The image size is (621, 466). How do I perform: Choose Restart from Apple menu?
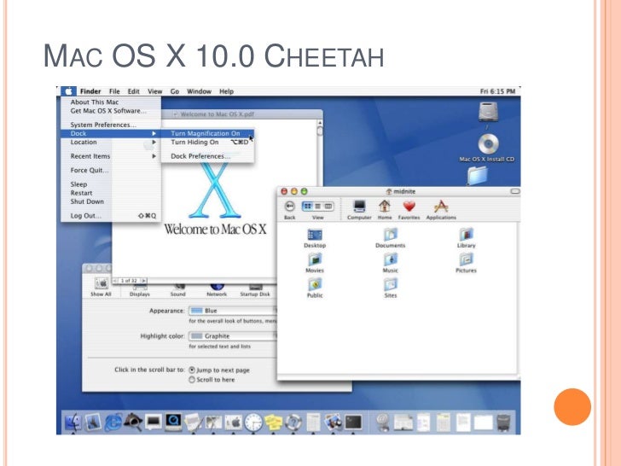pos(111,193)
